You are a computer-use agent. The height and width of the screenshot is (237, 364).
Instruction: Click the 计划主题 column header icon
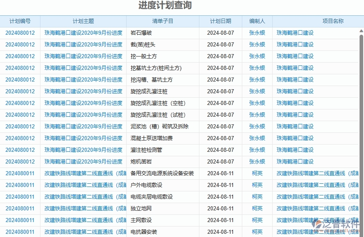[83, 21]
